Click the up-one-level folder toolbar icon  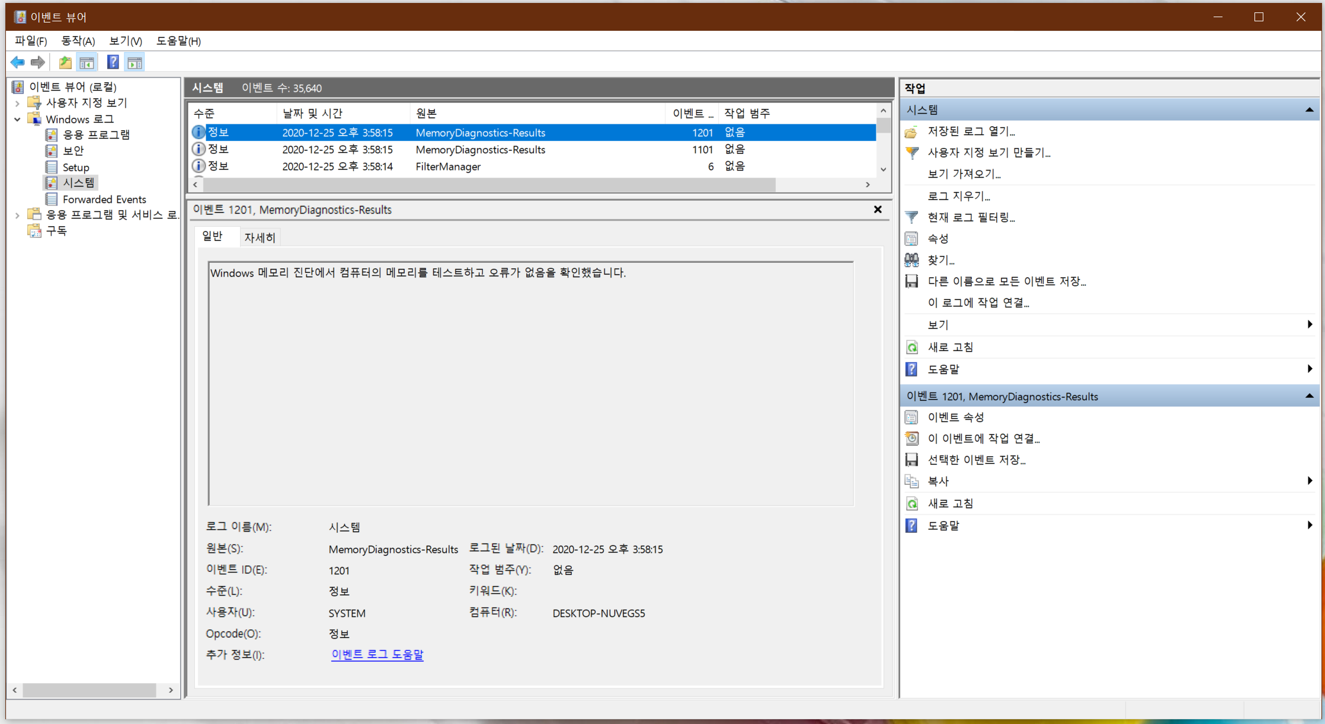click(x=65, y=62)
